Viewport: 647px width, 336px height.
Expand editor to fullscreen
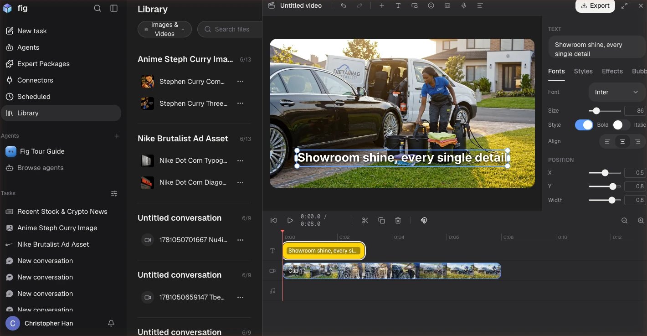[625, 5]
